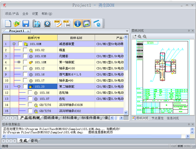Click the drawing preview of 103.20
196x149 pixels.
[163, 77]
